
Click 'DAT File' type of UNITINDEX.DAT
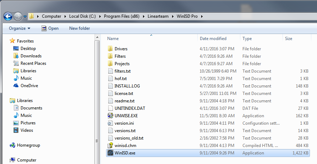click(250, 108)
